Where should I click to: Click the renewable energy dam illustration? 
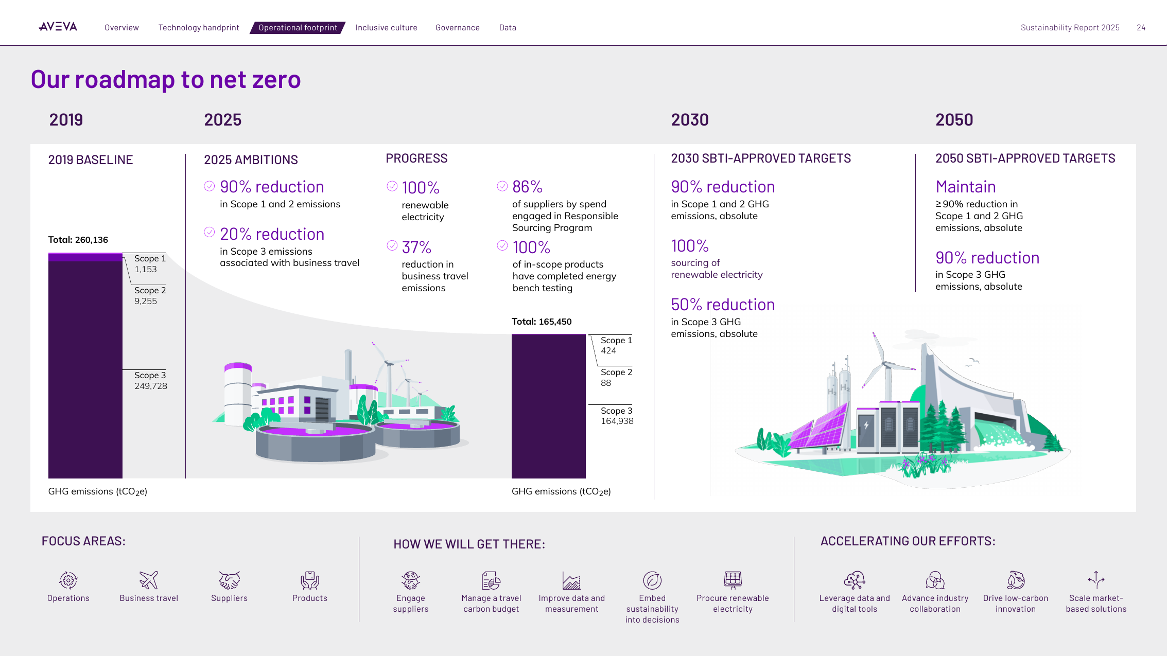pyautogui.click(x=903, y=410)
